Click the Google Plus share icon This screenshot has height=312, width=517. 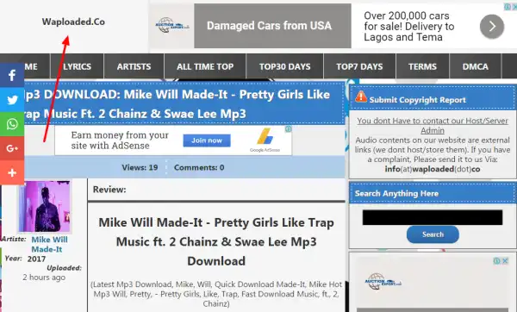[x=12, y=148]
